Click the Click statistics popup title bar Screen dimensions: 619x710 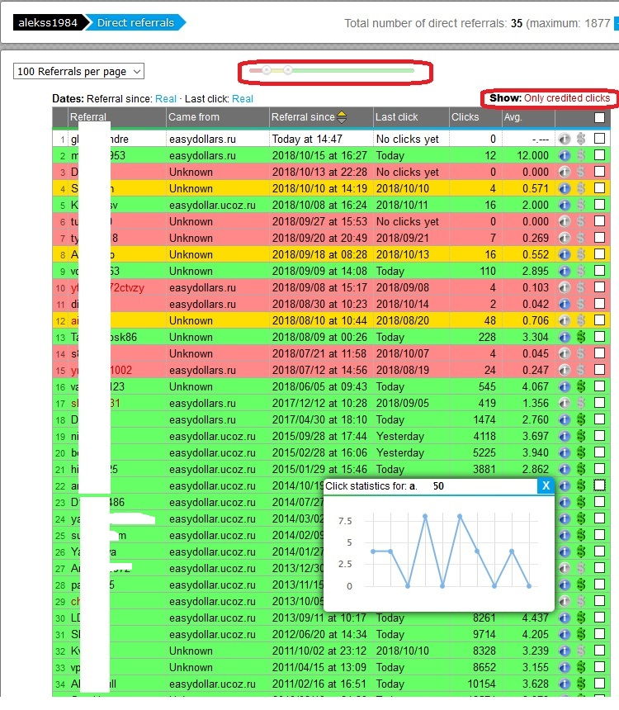(x=431, y=486)
